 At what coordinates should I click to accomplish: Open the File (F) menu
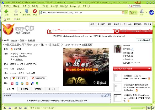click(x=7, y=6)
